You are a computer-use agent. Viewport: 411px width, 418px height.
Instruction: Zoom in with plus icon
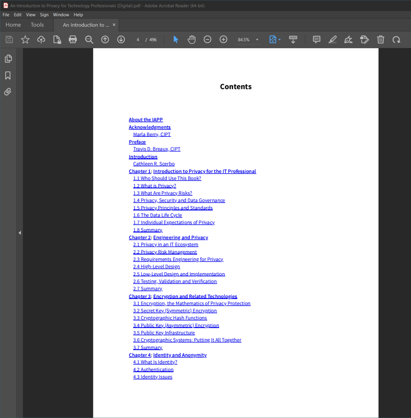pyautogui.click(x=223, y=40)
